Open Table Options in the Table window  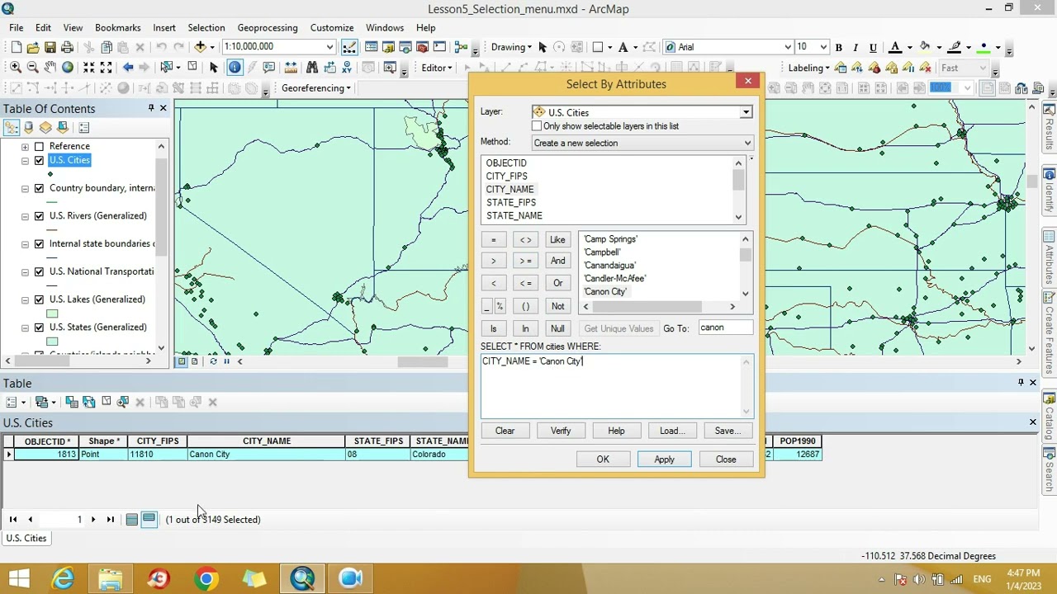pos(14,402)
